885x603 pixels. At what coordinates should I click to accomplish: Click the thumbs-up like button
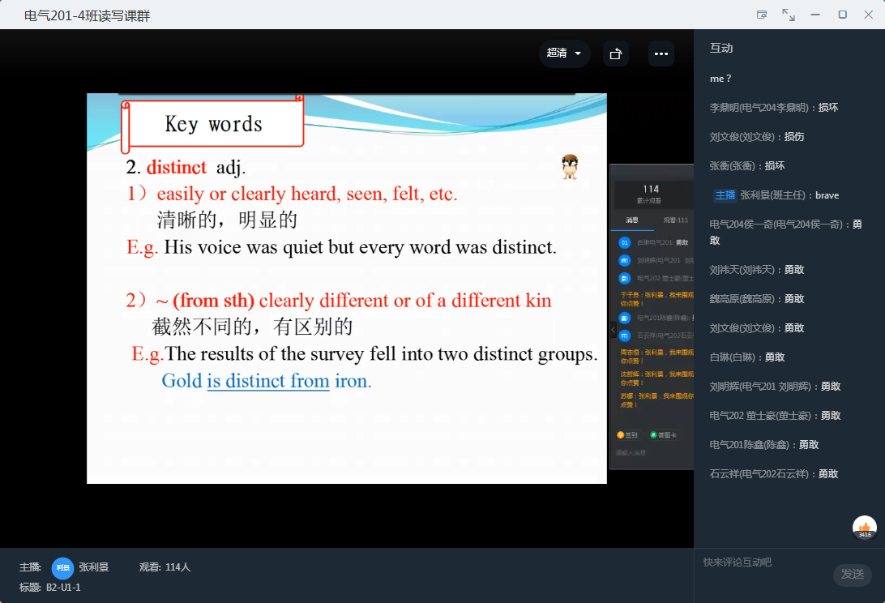[864, 528]
